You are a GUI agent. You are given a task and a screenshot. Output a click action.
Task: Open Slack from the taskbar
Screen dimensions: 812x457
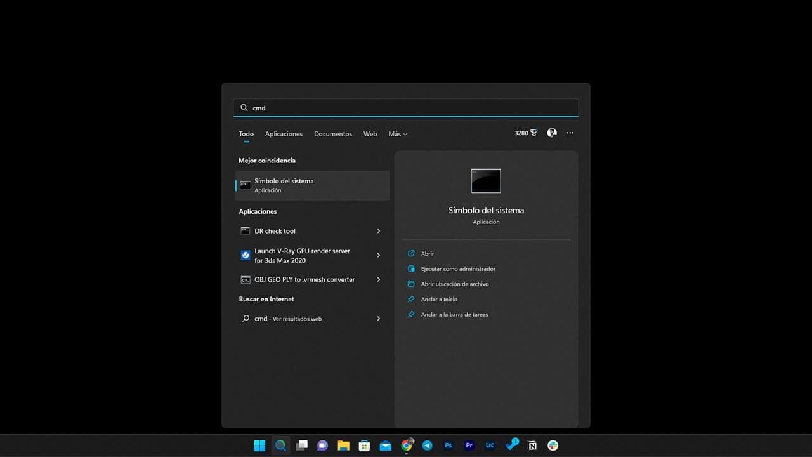click(x=553, y=446)
